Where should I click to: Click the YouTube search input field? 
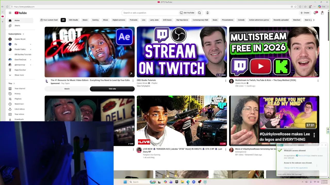tap(150, 13)
